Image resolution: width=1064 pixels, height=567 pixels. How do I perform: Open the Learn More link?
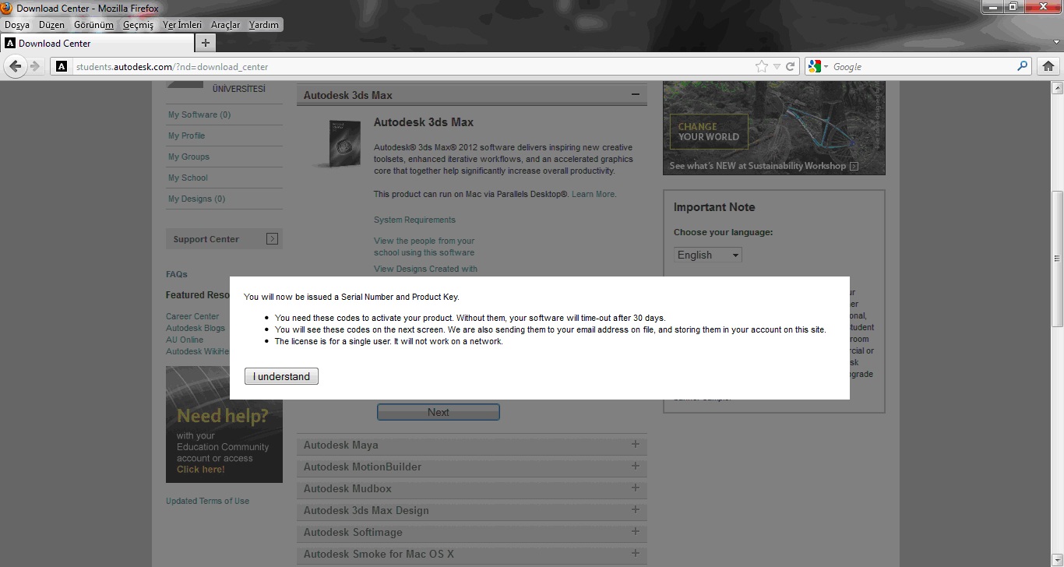coord(594,194)
